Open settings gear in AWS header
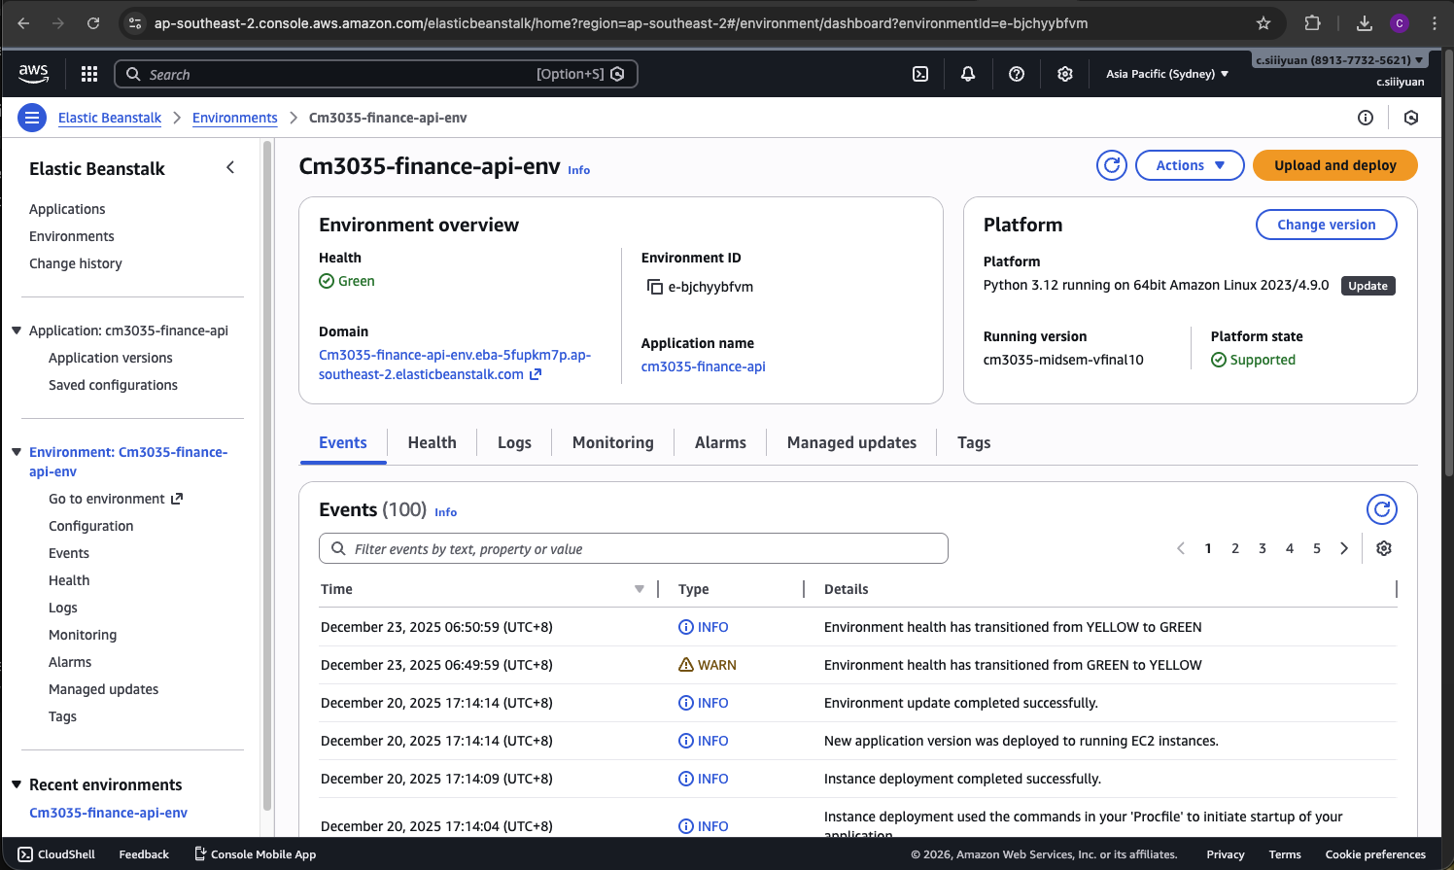Viewport: 1454px width, 870px height. pyautogui.click(x=1065, y=74)
